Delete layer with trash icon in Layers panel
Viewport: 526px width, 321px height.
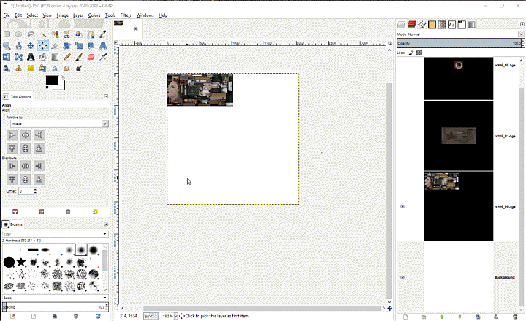[515, 317]
